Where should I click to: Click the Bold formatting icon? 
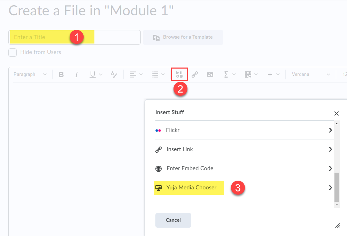61,74
